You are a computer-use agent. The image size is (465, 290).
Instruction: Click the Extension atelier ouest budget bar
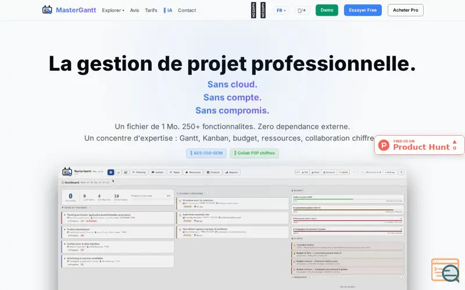coord(348,220)
